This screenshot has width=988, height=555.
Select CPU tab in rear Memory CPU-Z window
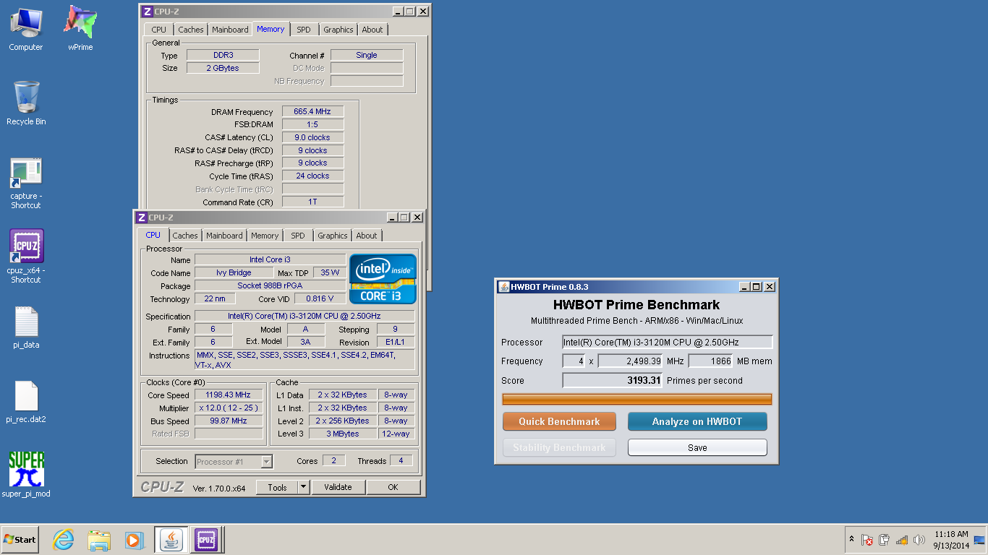(159, 30)
